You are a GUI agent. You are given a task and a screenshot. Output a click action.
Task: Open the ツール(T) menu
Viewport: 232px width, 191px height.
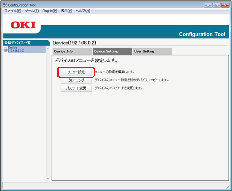coord(32,11)
